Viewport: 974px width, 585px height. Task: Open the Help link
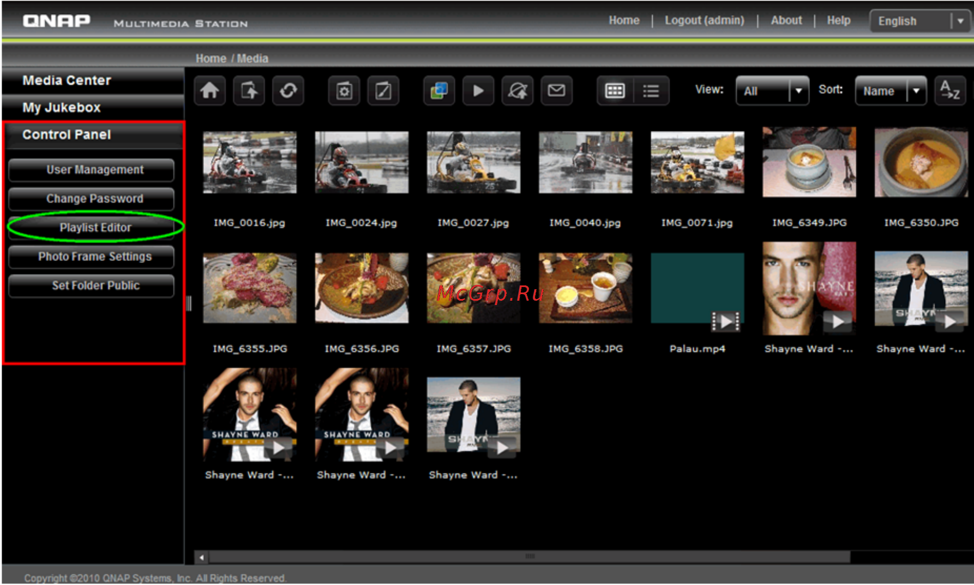pos(838,21)
